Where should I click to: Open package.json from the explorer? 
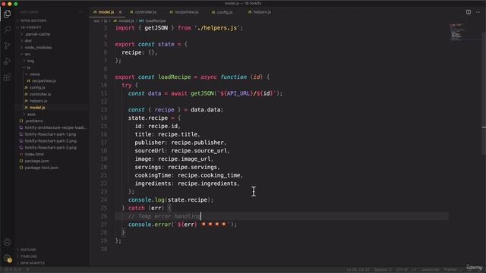tap(36, 161)
